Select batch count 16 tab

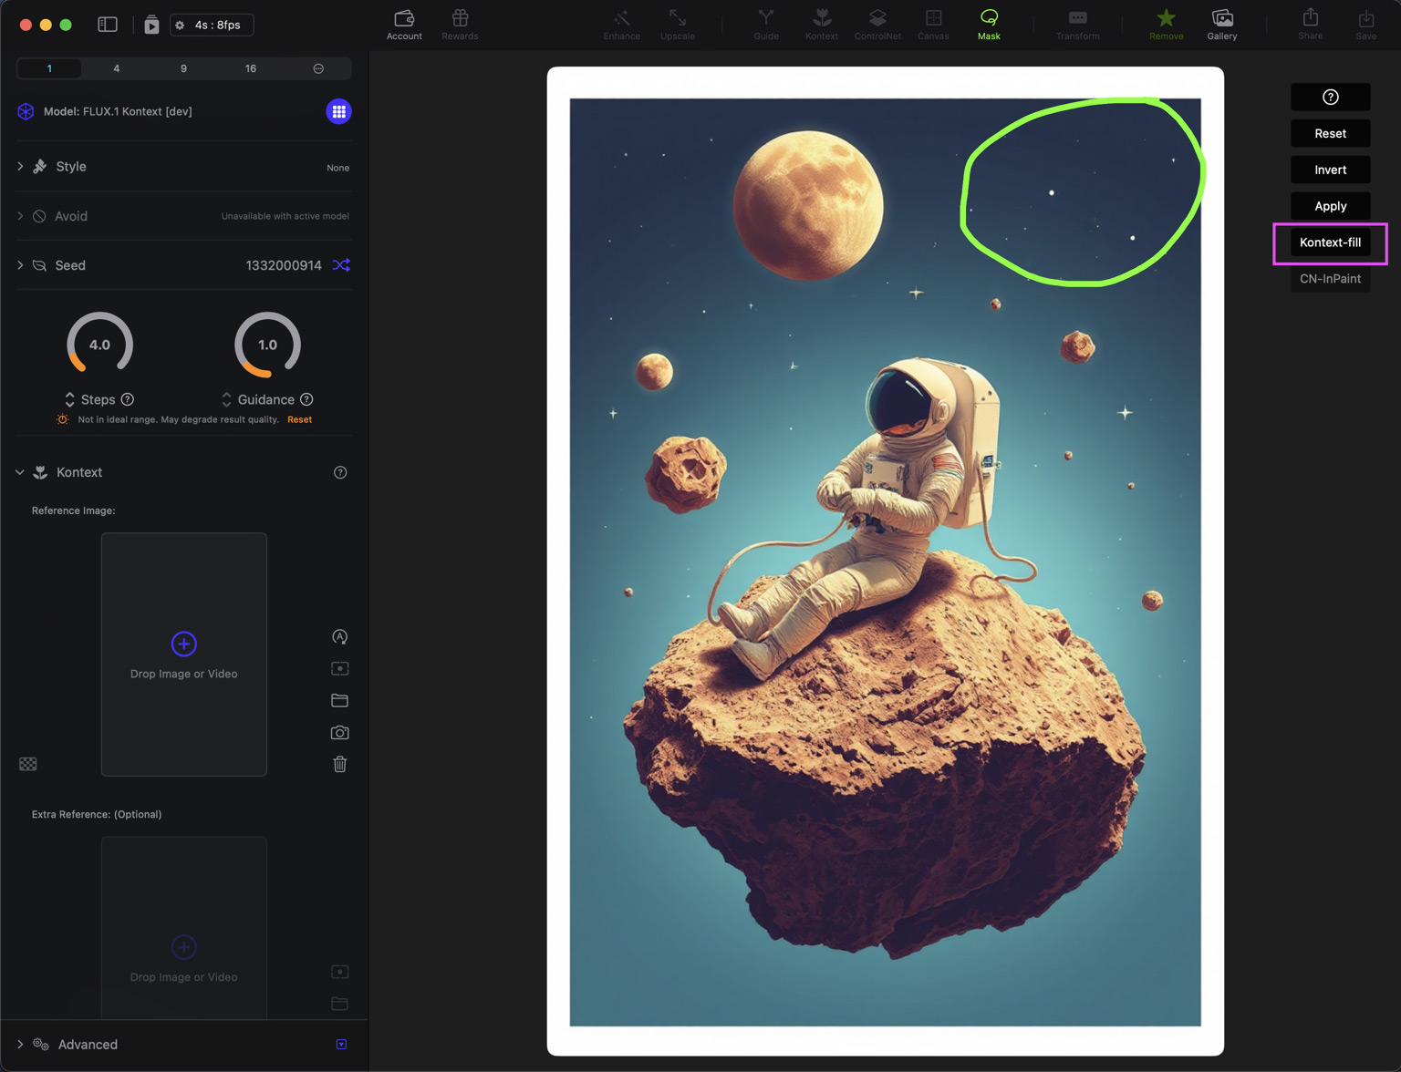click(x=250, y=68)
